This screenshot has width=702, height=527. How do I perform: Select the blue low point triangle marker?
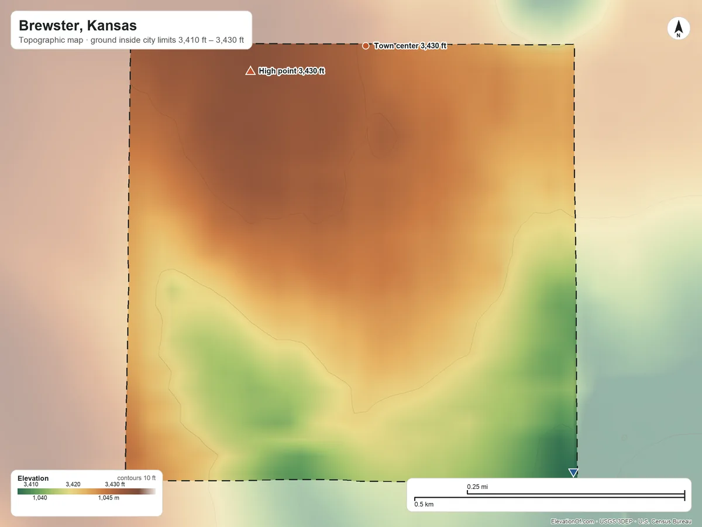click(573, 473)
